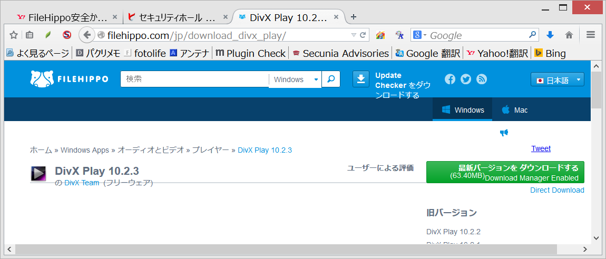Go to オーディオとビデオ breadcrumb
This screenshot has height=259, width=606.
(151, 150)
